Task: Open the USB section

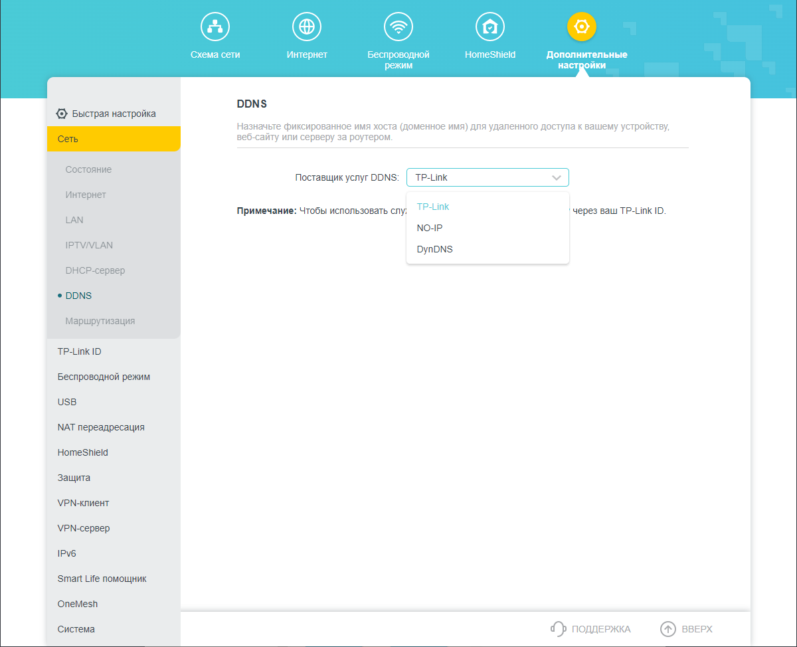Action: tap(67, 402)
